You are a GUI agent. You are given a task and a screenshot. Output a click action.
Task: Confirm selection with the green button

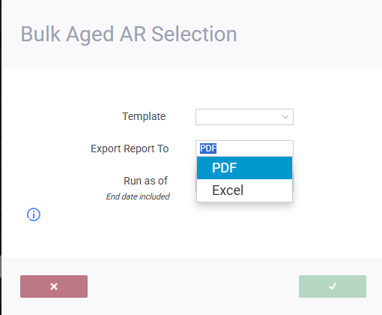click(333, 286)
